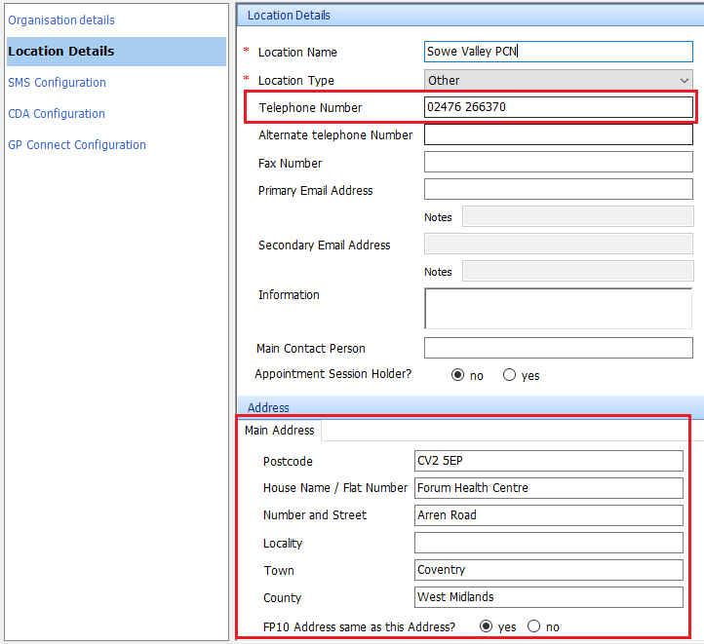
Task: Click the Telephone Number field
Action: coord(558,107)
